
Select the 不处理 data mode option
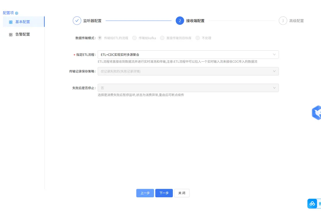pos(198,38)
